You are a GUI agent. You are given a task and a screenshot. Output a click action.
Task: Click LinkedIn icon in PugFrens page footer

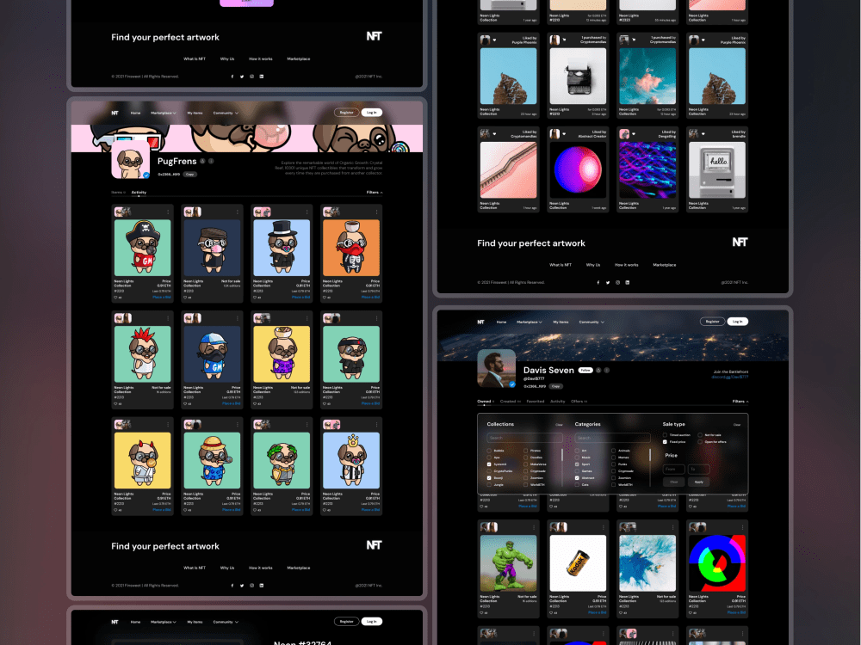(262, 585)
